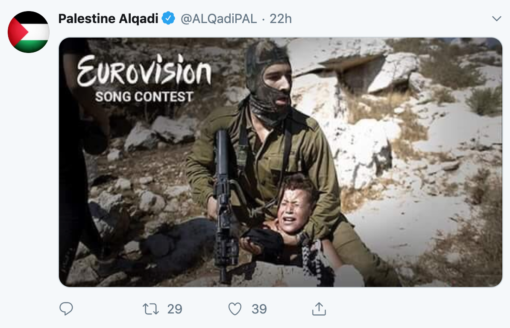The height and width of the screenshot is (328, 510).
Task: Retweet this post using the retweet icon
Action: (x=150, y=309)
